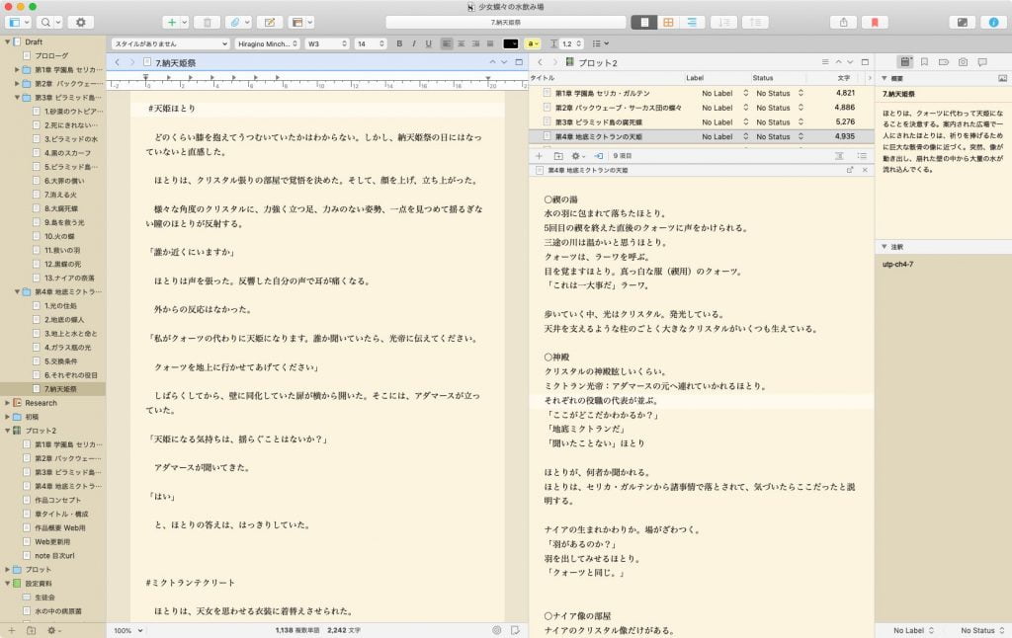
Task: Select 1.砂漠のウトピア in binder
Action: [73, 111]
